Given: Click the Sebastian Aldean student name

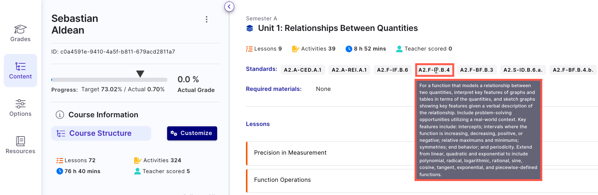Looking at the screenshot, I should [75, 24].
